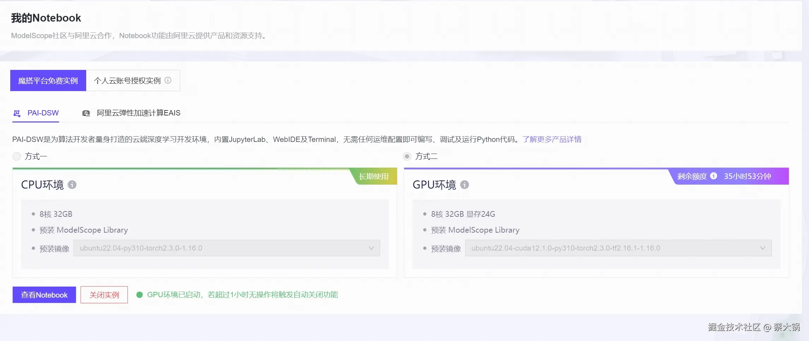Click the GPU环境 info icon
This screenshot has height=341, width=809.
(x=465, y=185)
